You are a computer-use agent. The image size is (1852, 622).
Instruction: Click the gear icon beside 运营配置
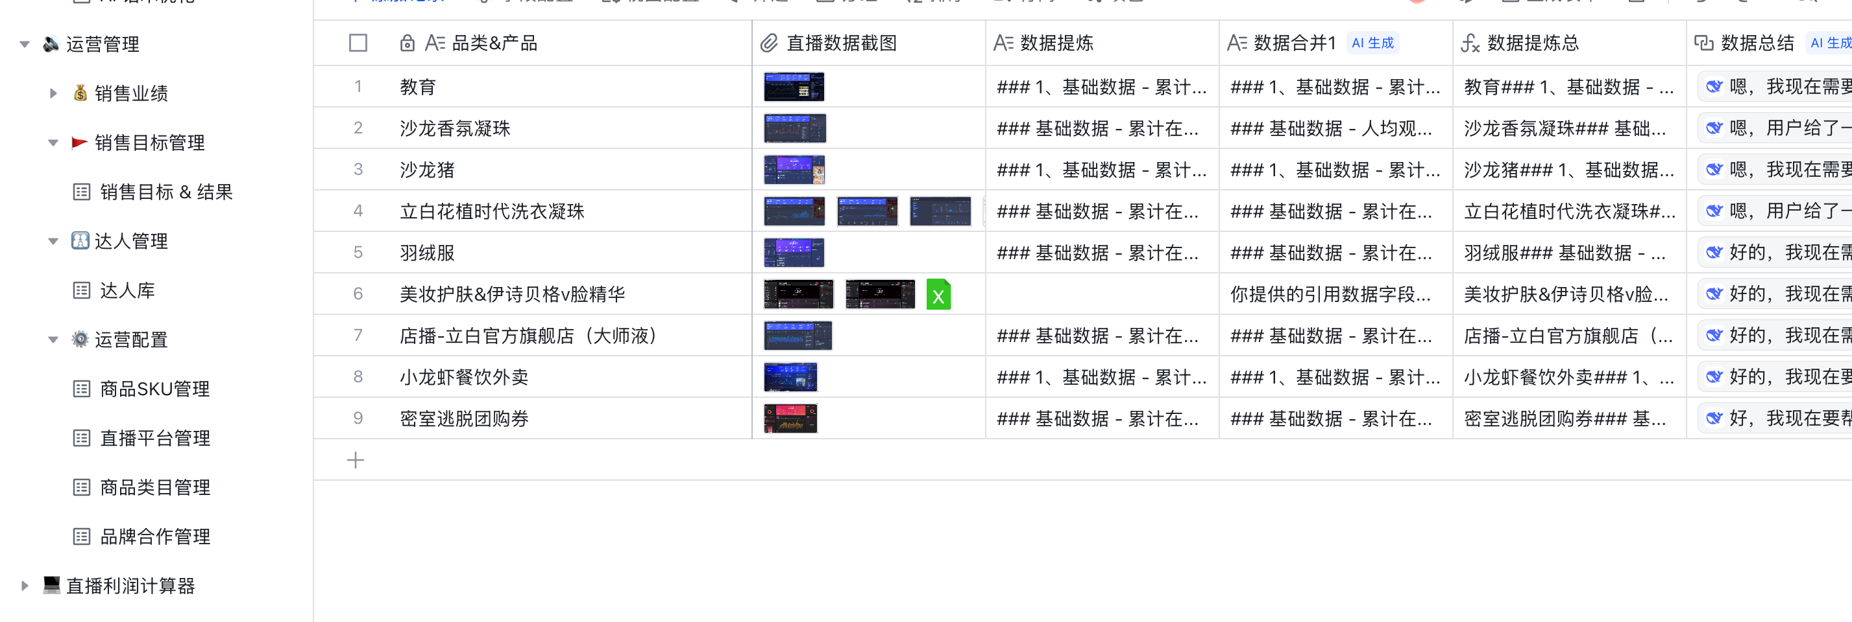tap(81, 338)
